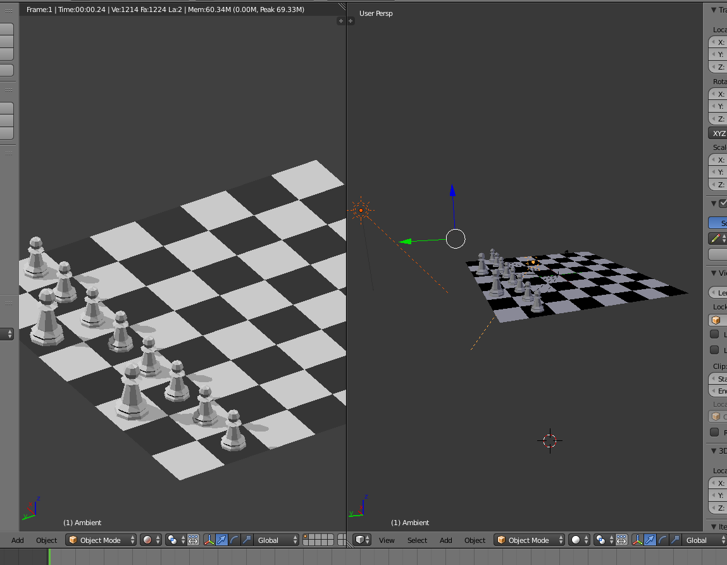The image size is (727, 565).
Task: Click the first layer button in left viewport
Action: point(306,537)
